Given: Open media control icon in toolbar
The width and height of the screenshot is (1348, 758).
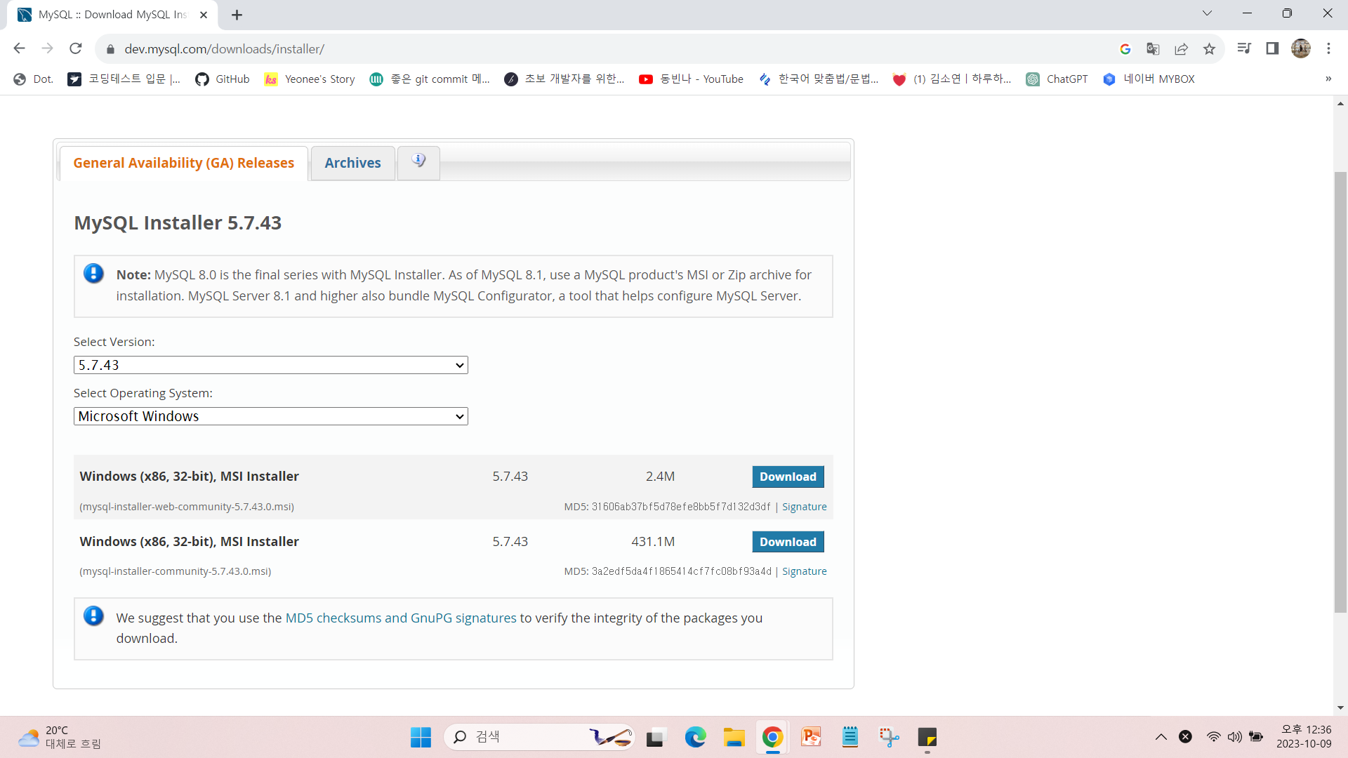Looking at the screenshot, I should 1244,48.
